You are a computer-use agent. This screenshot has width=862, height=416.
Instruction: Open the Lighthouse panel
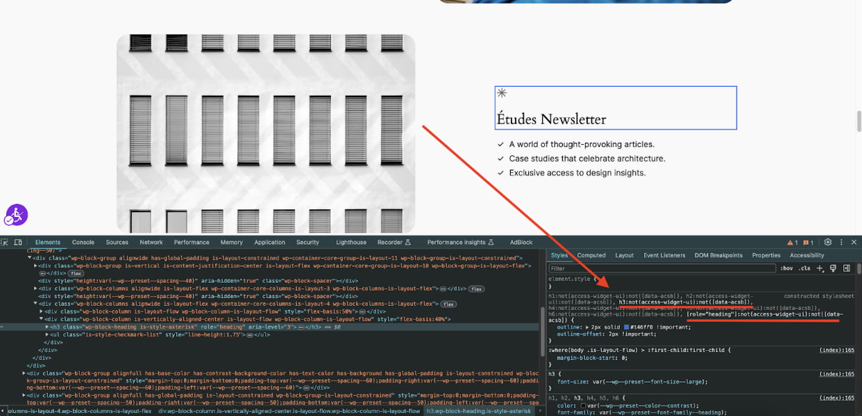[350, 242]
